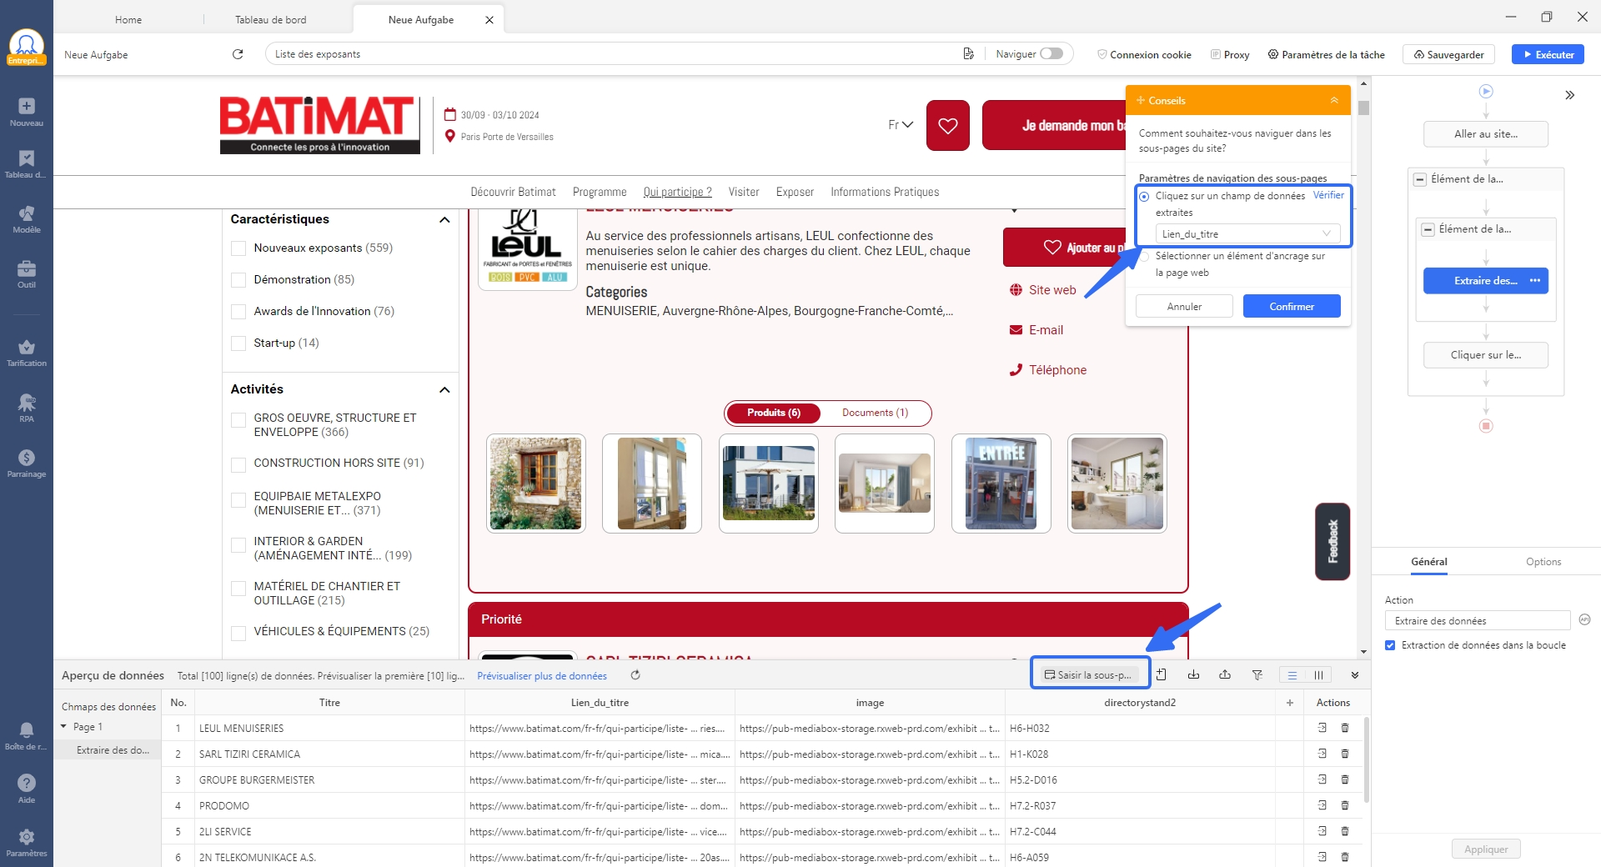Image resolution: width=1601 pixels, height=867 pixels.
Task: Toggle the Naviguer switch
Action: point(1051,54)
